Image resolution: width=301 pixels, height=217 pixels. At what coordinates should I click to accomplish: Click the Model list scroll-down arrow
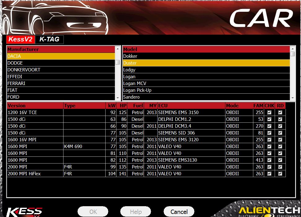(x=293, y=98)
